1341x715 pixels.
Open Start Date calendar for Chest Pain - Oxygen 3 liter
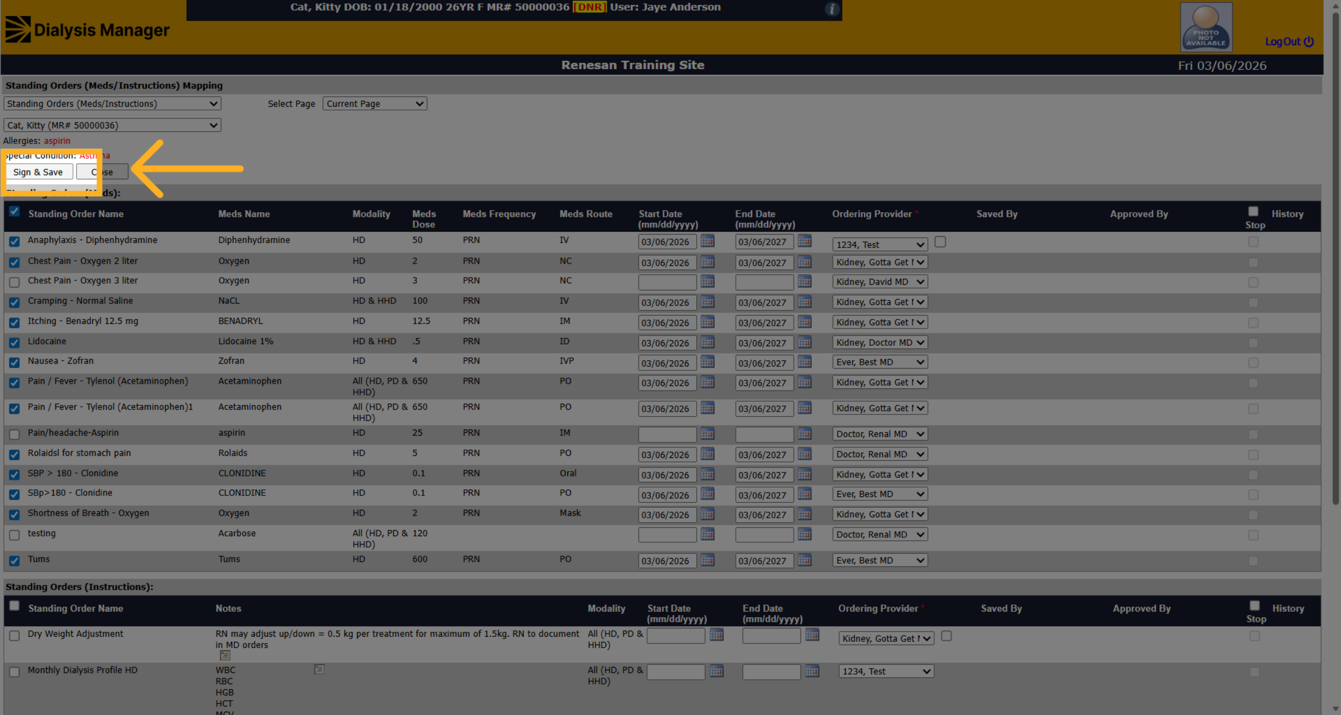[707, 282]
